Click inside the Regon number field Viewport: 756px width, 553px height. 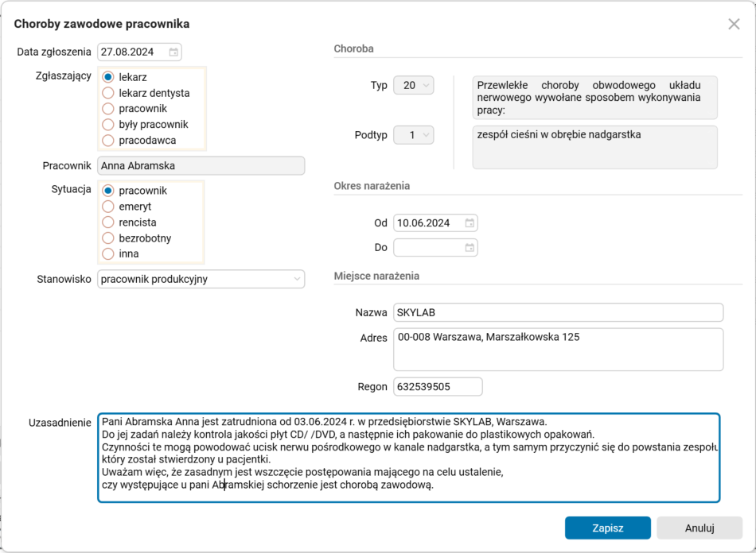437,386
